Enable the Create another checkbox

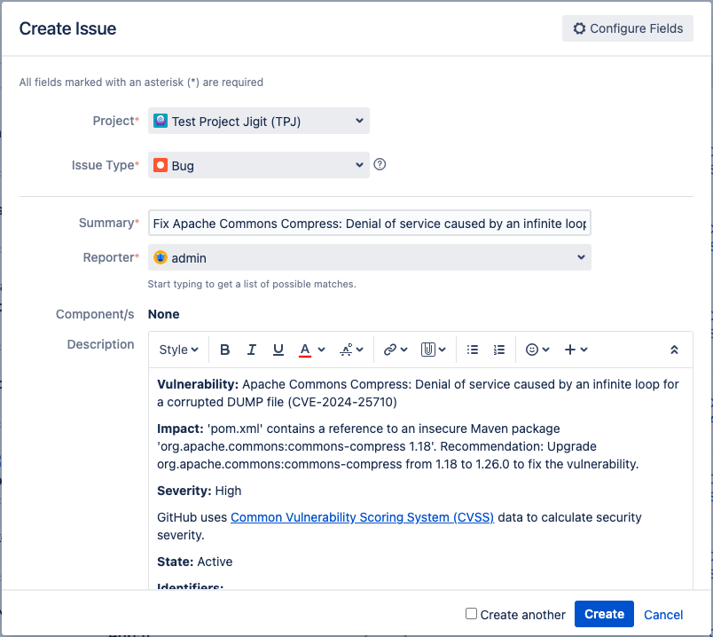472,614
